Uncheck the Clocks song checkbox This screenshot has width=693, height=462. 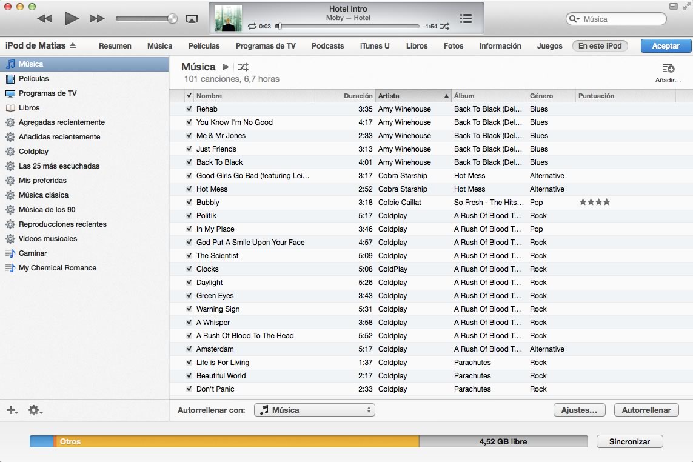(189, 269)
